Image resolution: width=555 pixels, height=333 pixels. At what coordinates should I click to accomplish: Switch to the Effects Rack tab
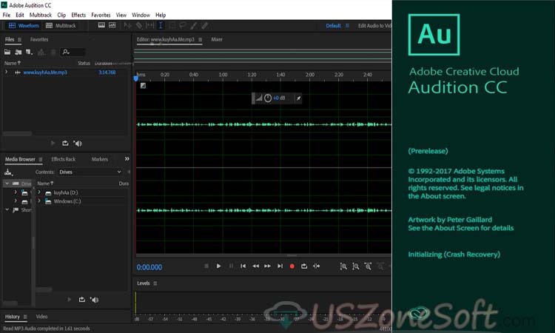coord(64,159)
